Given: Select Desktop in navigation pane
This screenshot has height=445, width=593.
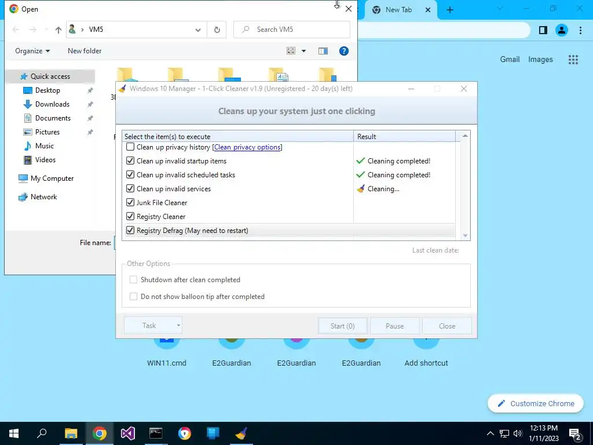Looking at the screenshot, I should click(x=47, y=90).
